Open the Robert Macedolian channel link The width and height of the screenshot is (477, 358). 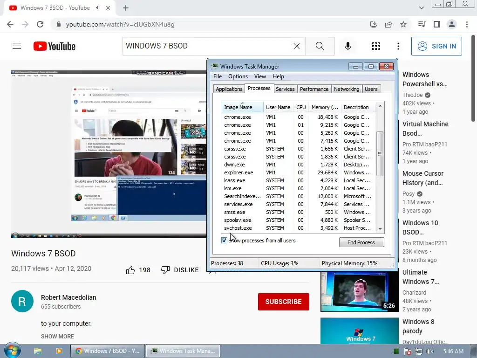[68, 297]
